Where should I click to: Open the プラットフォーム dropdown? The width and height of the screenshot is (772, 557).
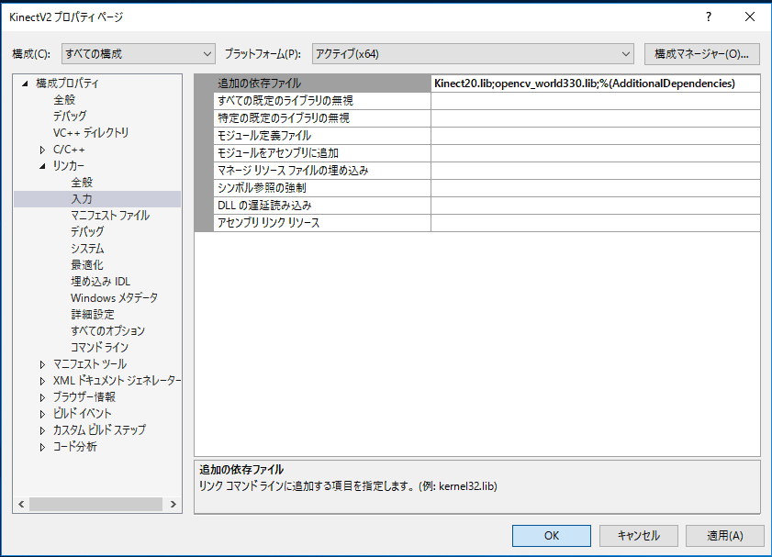coord(473,54)
